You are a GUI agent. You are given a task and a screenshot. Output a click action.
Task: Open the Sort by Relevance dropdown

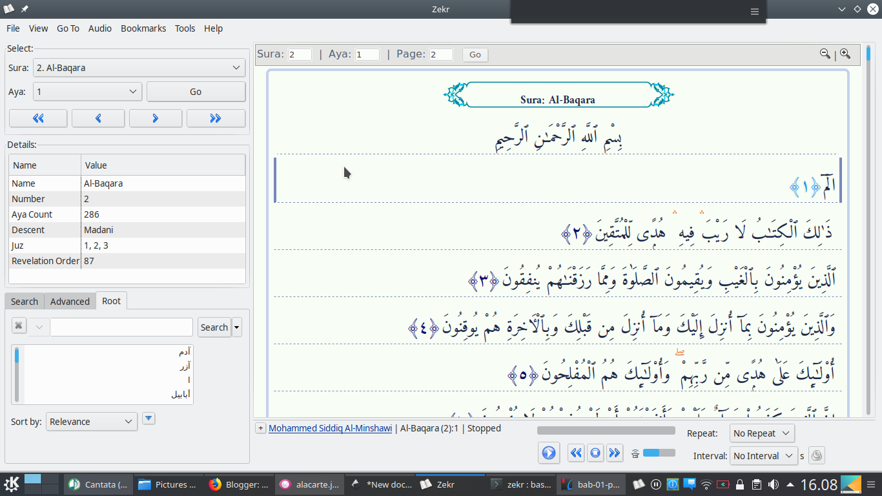[92, 422]
